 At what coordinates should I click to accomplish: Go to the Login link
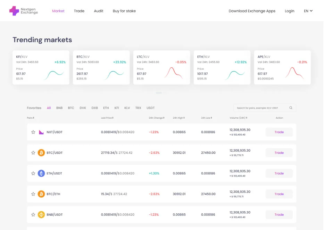coord(289,11)
